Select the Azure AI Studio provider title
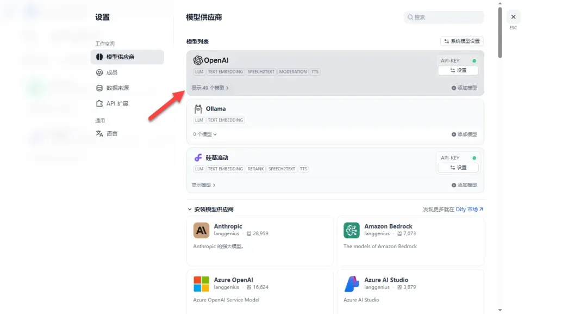Viewport: 587px width, 314px height. pyautogui.click(x=386, y=280)
